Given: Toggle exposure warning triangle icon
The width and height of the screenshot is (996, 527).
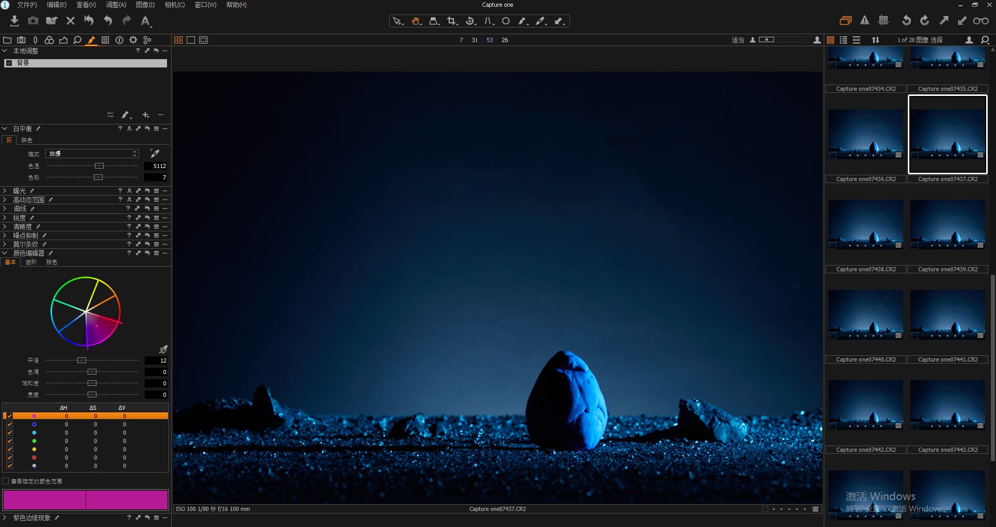Looking at the screenshot, I should coord(865,21).
